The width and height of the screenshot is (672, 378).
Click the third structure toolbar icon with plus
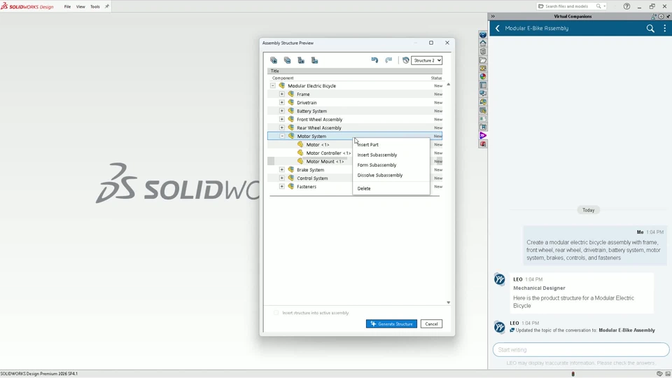[x=301, y=60]
